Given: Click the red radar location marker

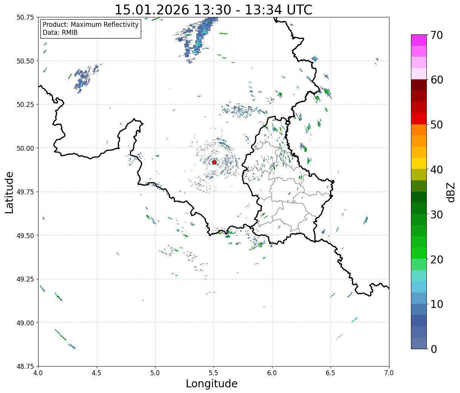Looking at the screenshot, I should (214, 162).
